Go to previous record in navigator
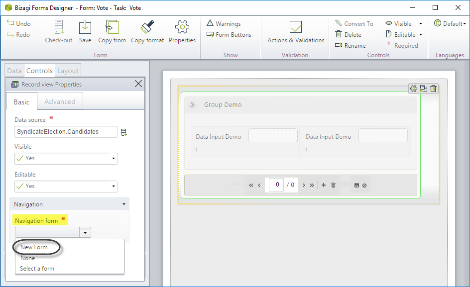Viewport: 470px width, 287px height. click(x=259, y=186)
